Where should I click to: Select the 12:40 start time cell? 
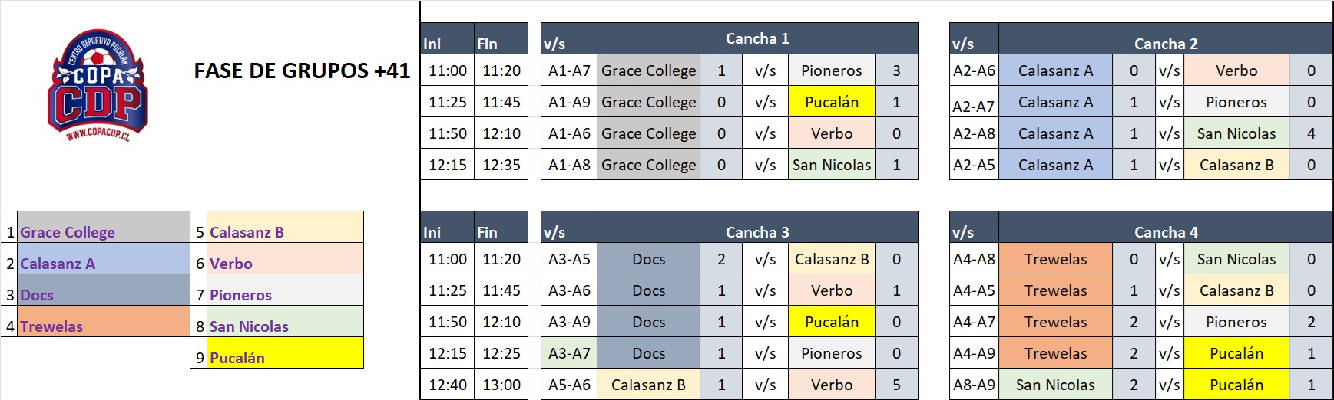447,385
